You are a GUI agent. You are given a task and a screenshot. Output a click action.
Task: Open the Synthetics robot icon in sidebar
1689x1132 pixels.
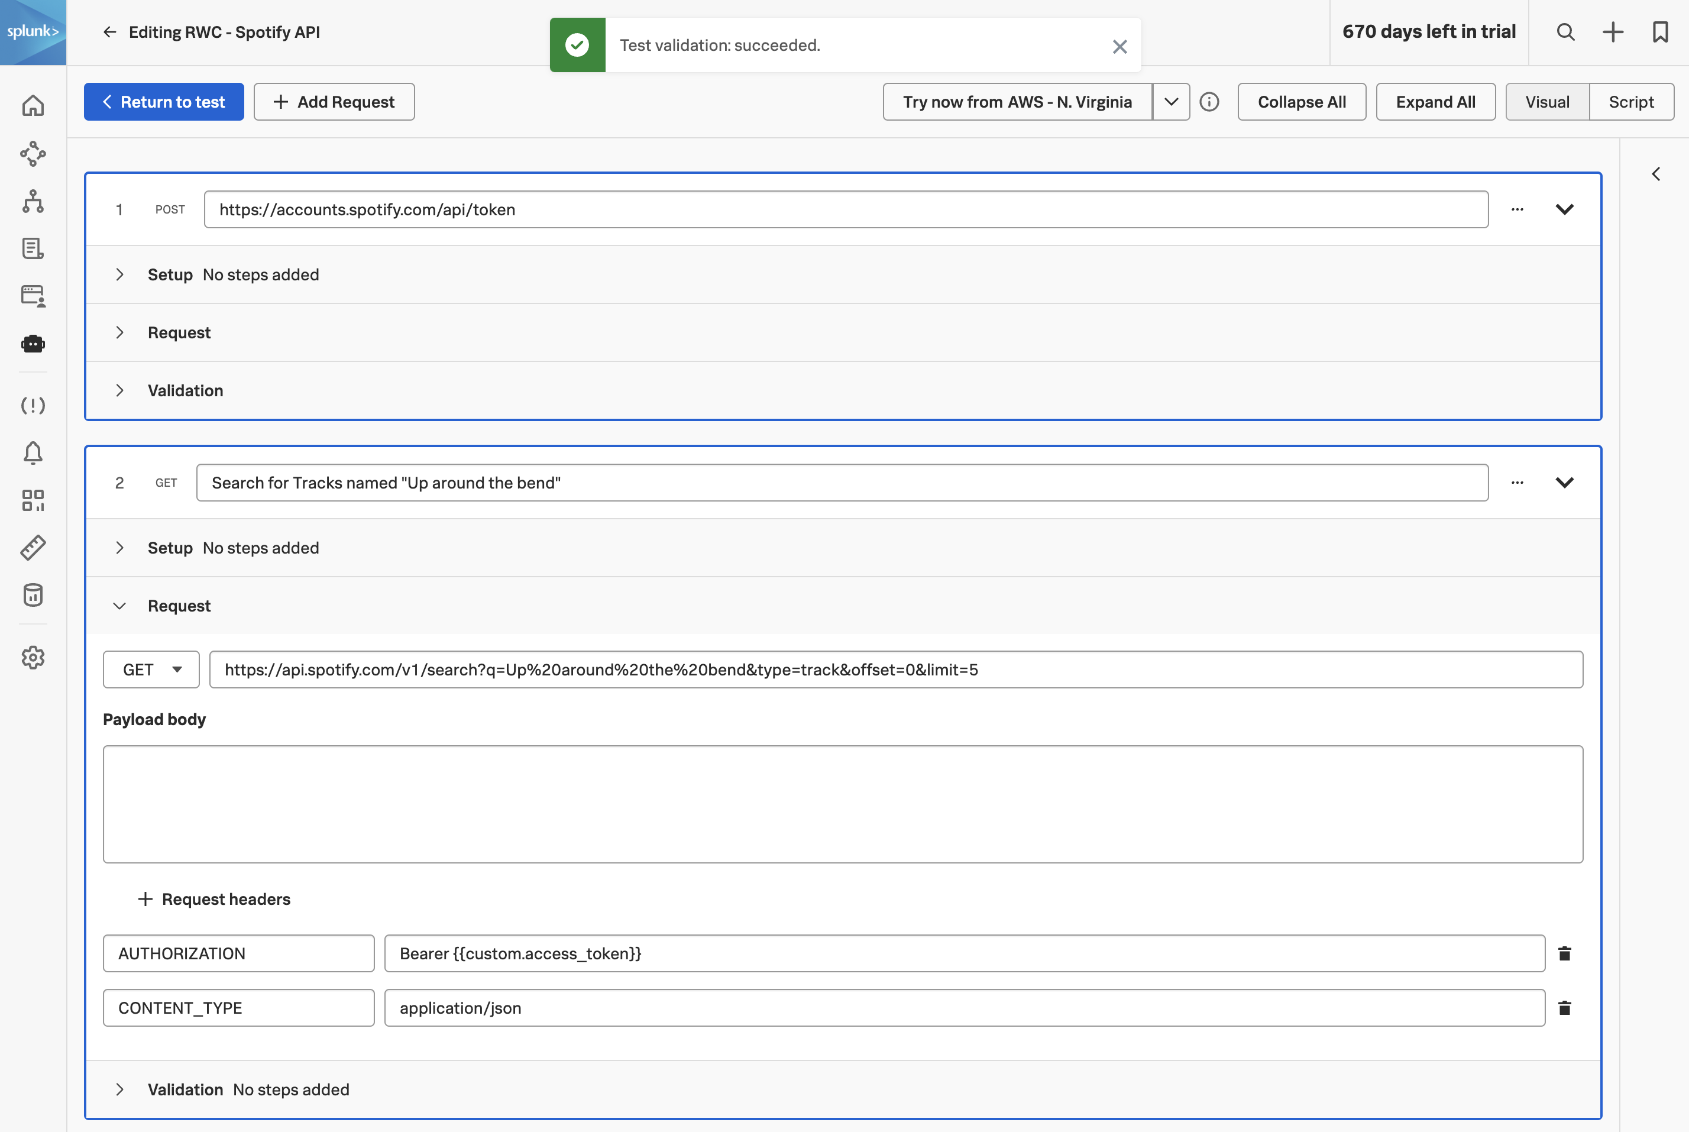pos(33,344)
